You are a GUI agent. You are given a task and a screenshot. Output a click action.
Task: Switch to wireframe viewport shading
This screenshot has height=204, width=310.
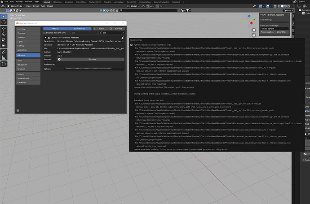(279, 6)
